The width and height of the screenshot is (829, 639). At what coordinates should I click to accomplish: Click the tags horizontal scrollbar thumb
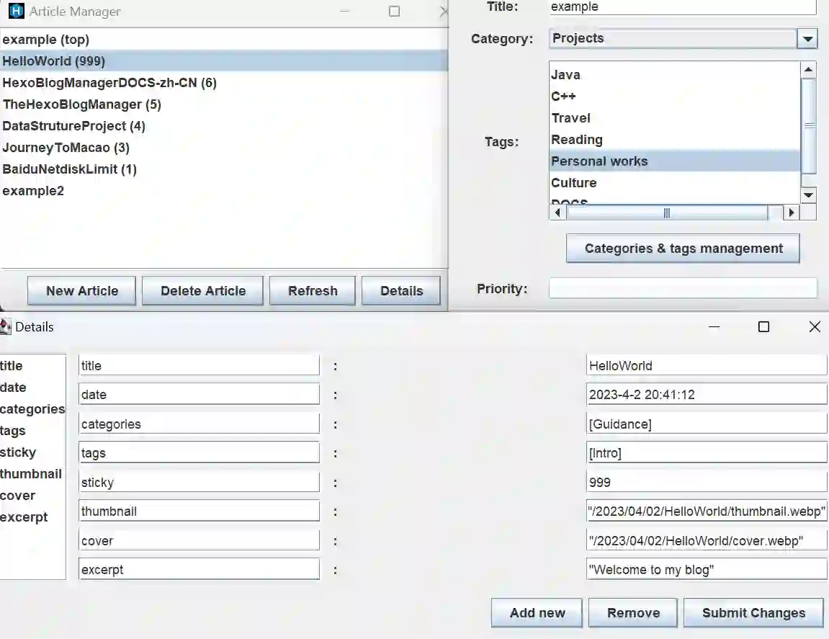click(x=667, y=213)
